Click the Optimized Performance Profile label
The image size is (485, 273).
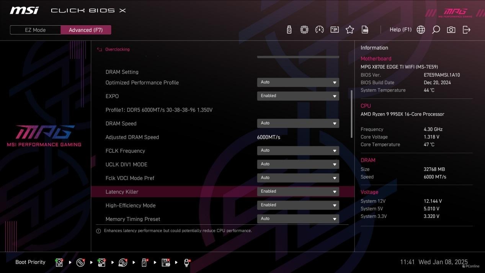click(x=142, y=83)
